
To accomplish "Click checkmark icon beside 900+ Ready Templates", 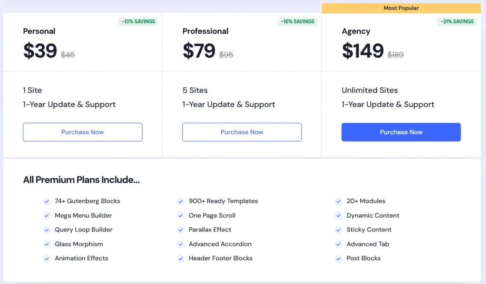I will pos(181,201).
